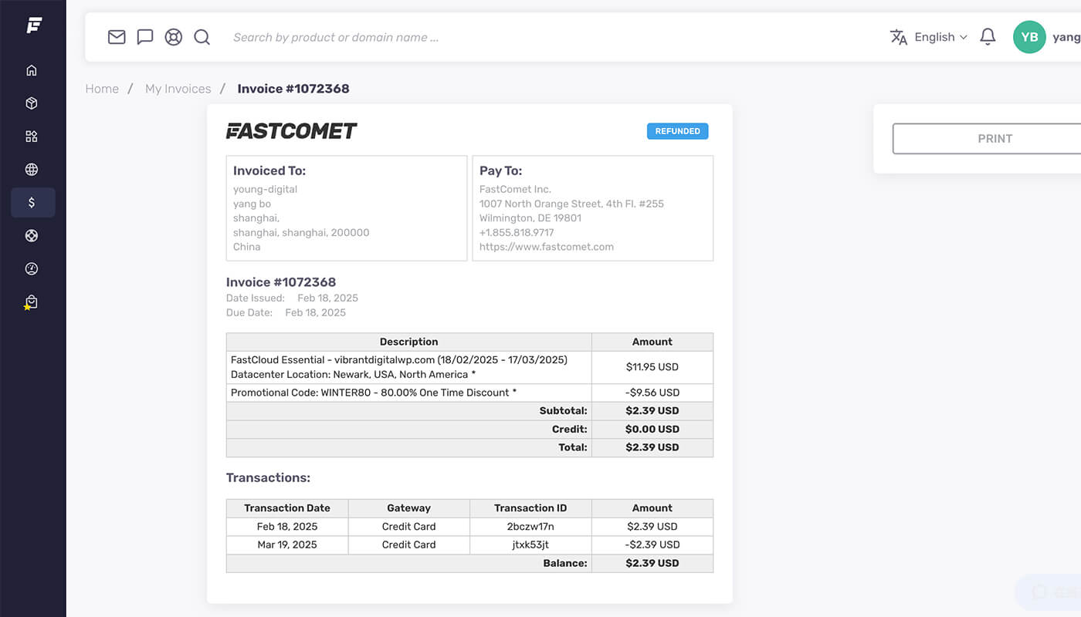Click the -$2.39 USD refund amount
The height and width of the screenshot is (617, 1081).
click(x=652, y=545)
